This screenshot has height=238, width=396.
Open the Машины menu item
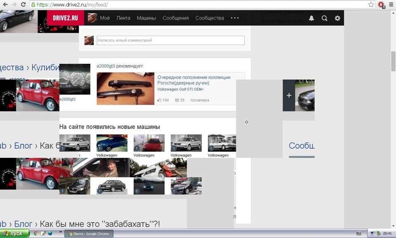click(146, 18)
